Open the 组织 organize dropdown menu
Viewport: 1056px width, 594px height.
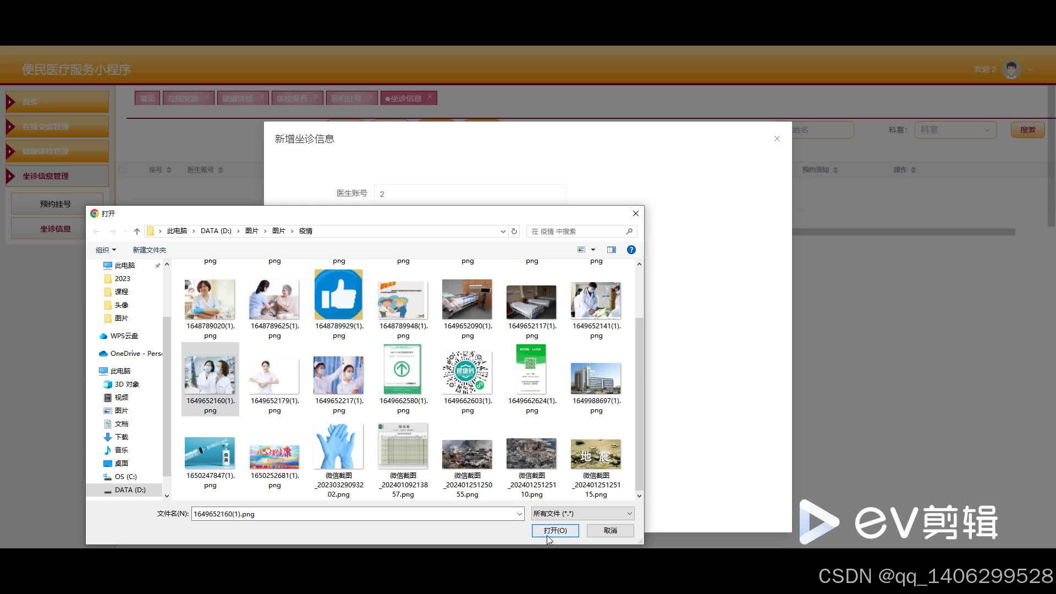coord(106,250)
